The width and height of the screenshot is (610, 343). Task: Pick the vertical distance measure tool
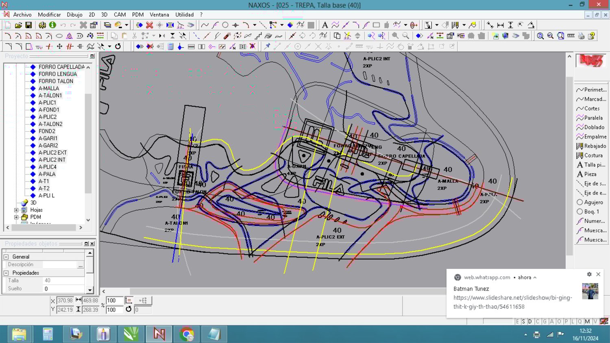[511, 25]
